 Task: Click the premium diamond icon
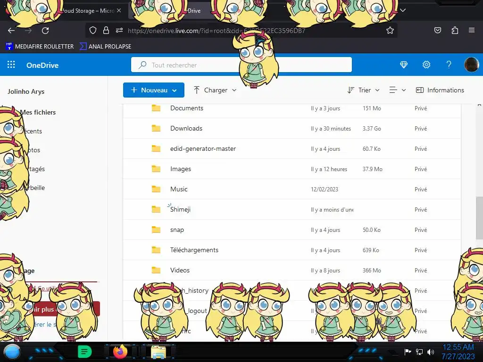[404, 65]
